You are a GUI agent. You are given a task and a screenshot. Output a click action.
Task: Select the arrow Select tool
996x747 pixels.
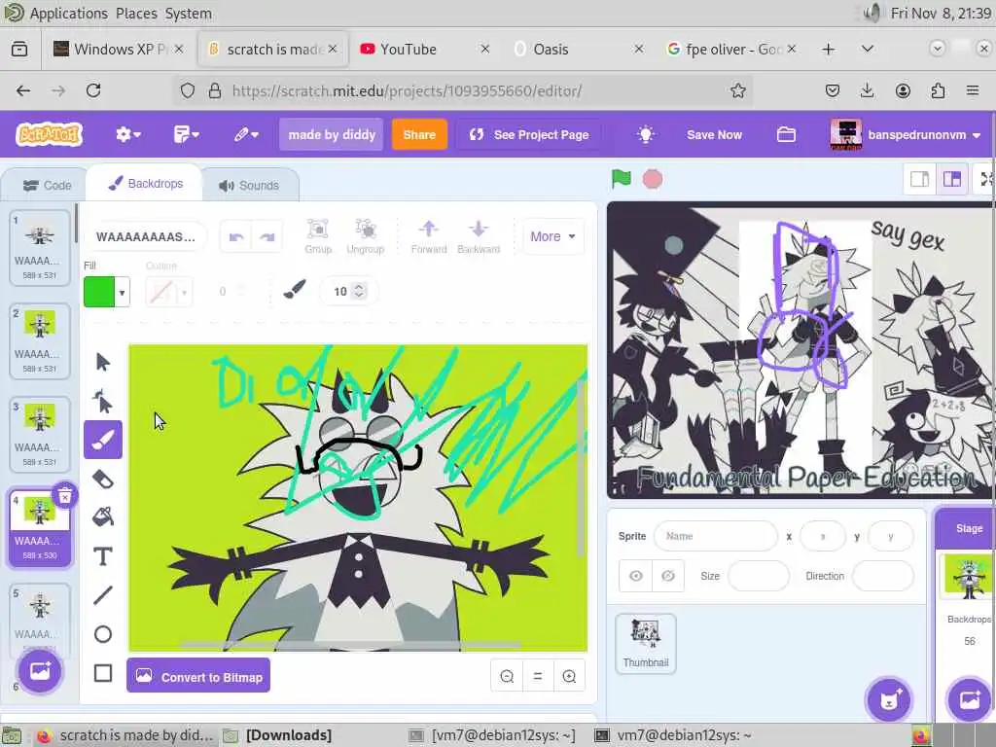[x=103, y=362]
